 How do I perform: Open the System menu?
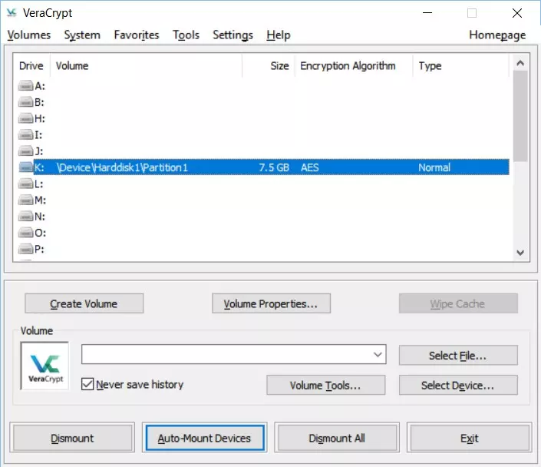tap(82, 35)
